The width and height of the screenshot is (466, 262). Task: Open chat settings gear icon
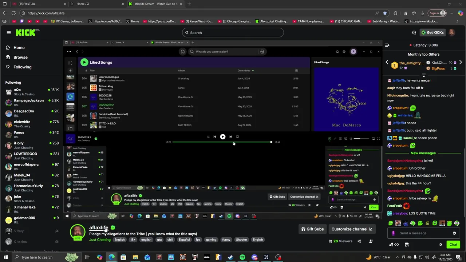(441, 245)
